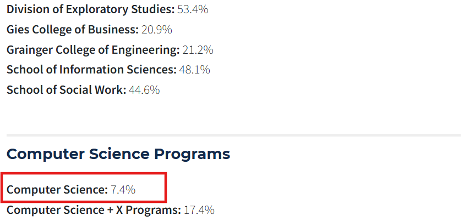464x221 pixels.
Task: Click the 'Computer Science Programs' section heading
Action: [118, 154]
